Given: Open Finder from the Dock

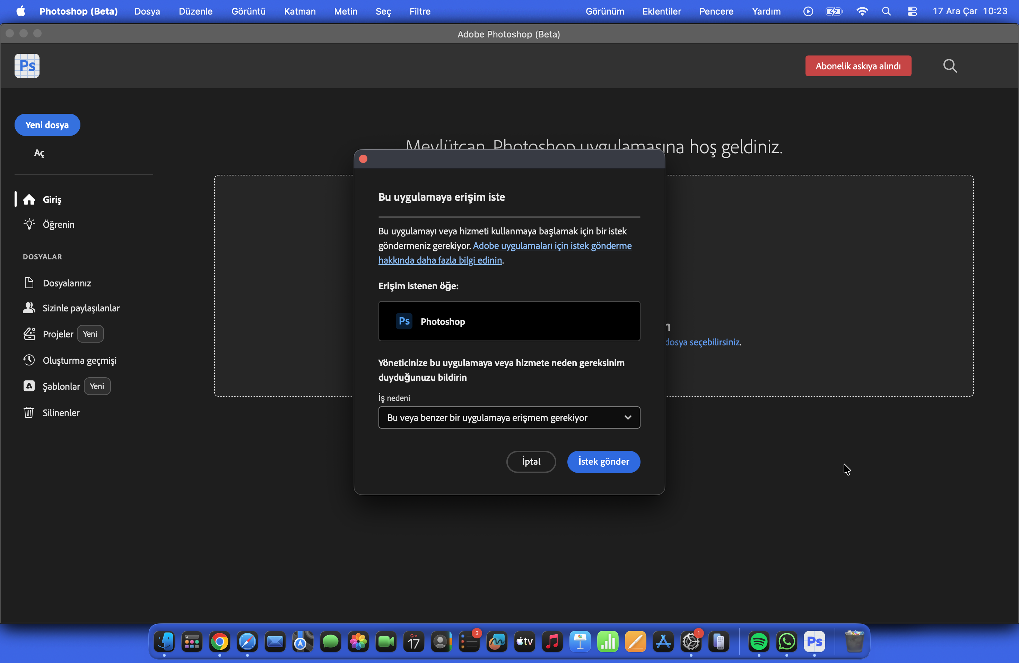Looking at the screenshot, I should click(164, 642).
